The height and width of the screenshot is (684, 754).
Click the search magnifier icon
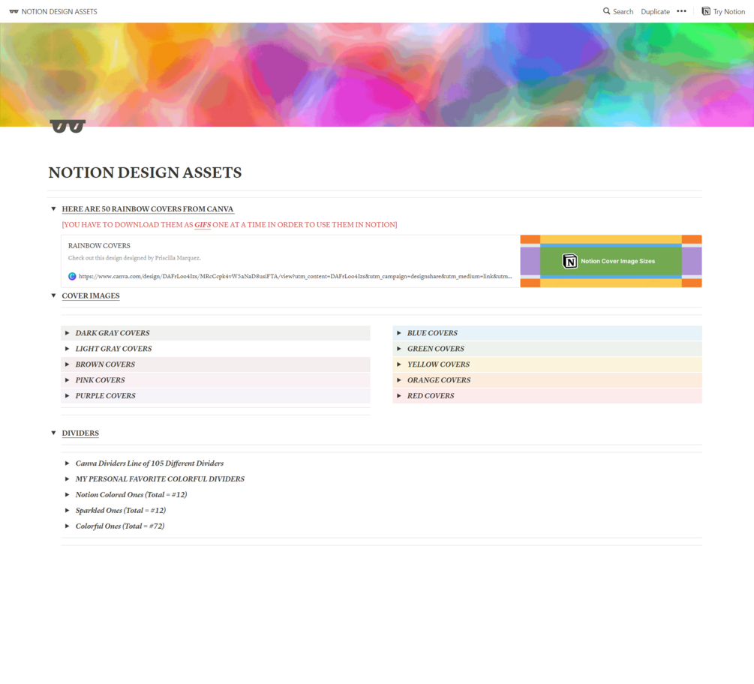606,11
